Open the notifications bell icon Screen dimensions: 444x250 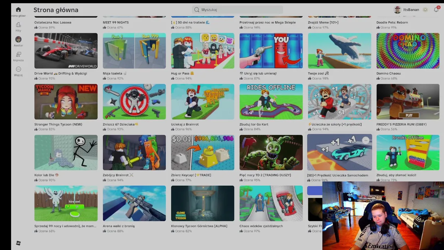[436, 10]
